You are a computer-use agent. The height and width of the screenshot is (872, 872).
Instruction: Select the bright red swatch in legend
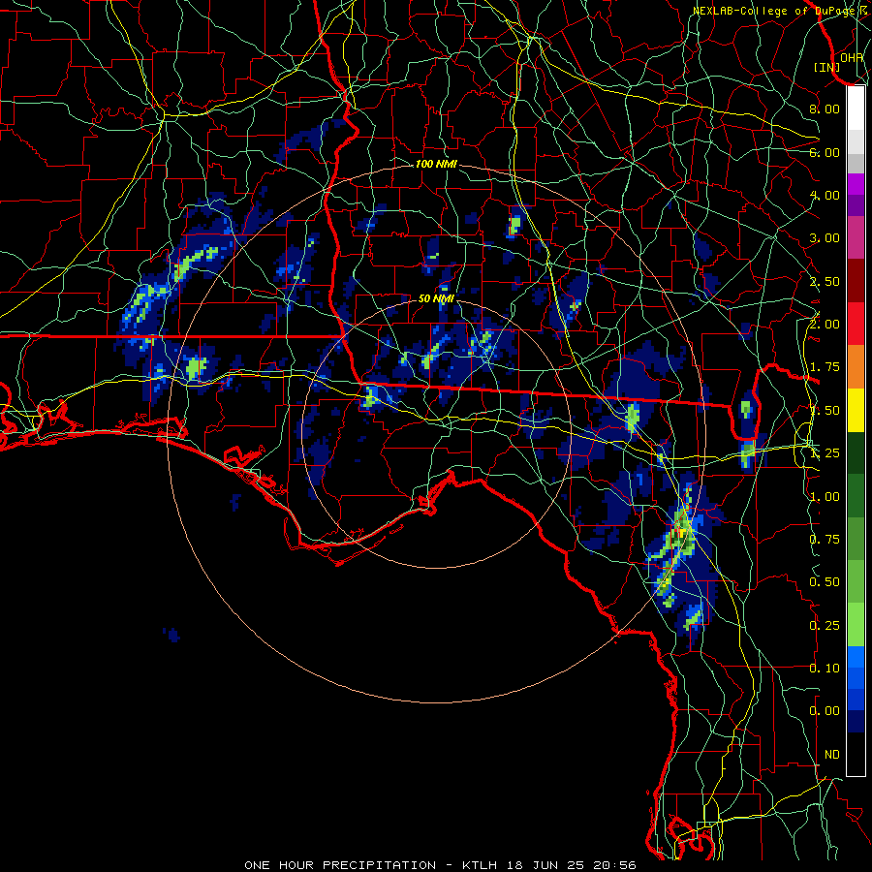point(856,325)
